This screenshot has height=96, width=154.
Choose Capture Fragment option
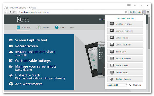tap(125, 31)
